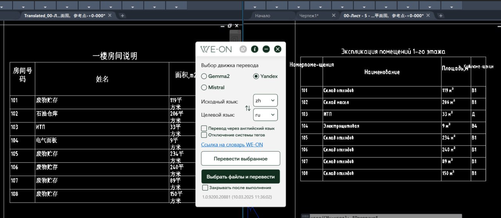This screenshot has height=218, width=501.
Task: Enable Перевод через английский язык checkbox
Action: (204, 128)
